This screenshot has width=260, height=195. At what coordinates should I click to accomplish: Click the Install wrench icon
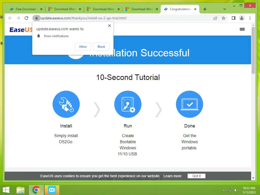[x=66, y=104]
